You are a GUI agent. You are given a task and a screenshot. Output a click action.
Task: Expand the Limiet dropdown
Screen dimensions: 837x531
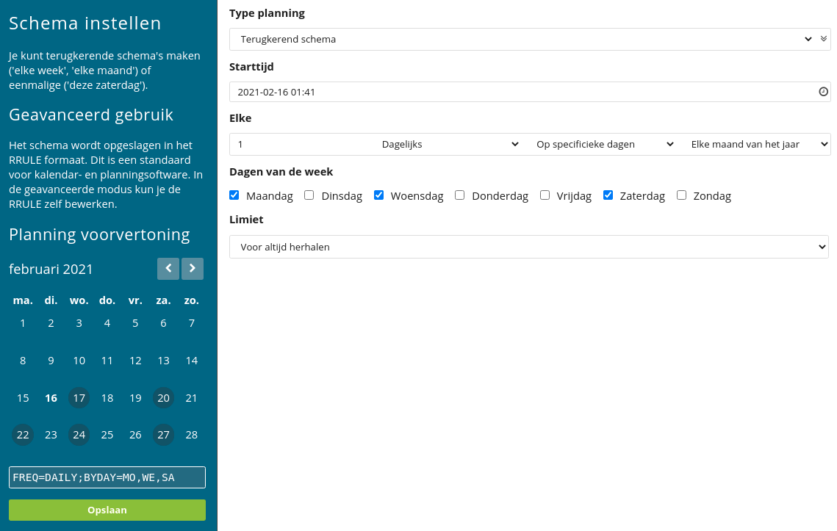point(529,247)
